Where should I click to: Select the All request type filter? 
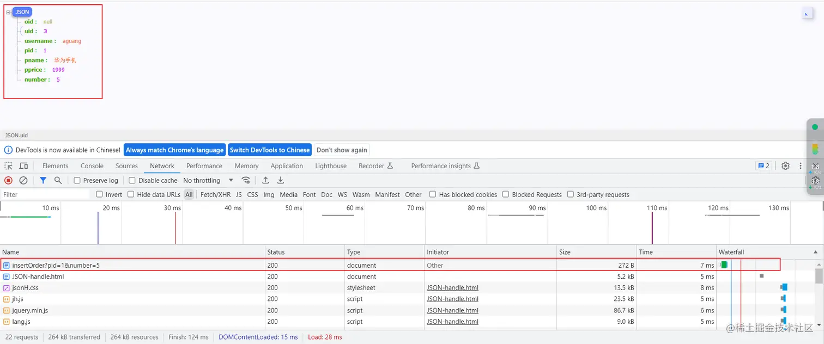[x=189, y=194]
